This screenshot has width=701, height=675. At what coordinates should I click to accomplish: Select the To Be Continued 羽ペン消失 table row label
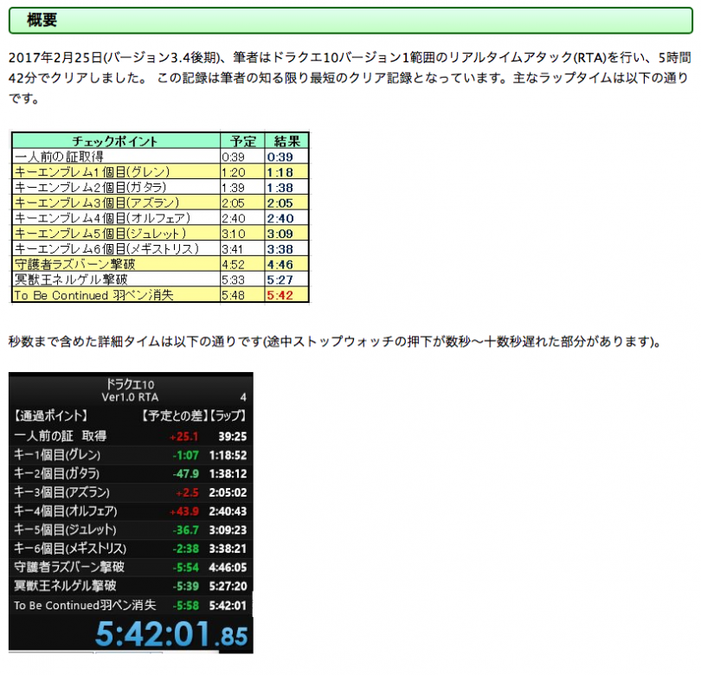[x=93, y=295]
